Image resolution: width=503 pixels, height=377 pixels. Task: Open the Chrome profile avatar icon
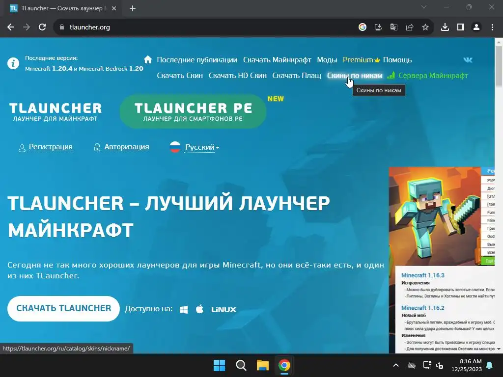[476, 27]
